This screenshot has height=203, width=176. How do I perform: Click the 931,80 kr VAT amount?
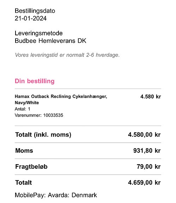147,151
